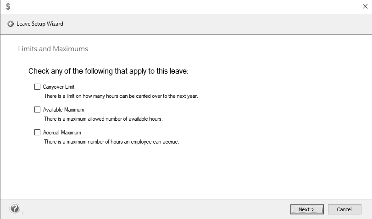372x219 pixels.
Task: Check the Available Maximum box
Action: pyautogui.click(x=37, y=110)
